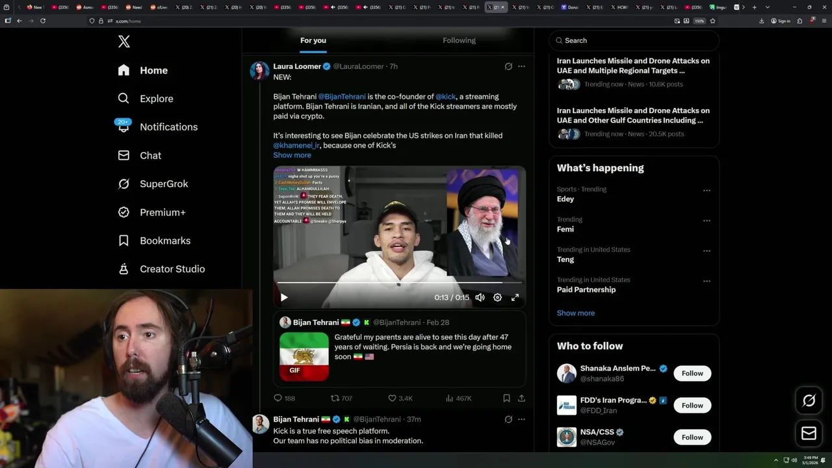Open browser downloads icon

761,21
